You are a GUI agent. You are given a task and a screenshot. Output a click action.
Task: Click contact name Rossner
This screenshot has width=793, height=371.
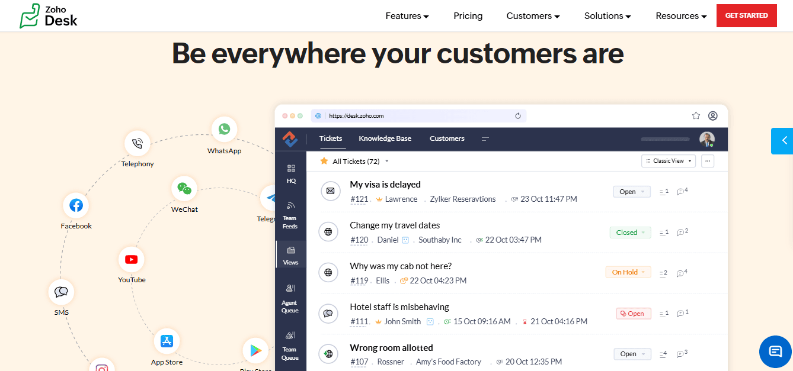pyautogui.click(x=391, y=362)
